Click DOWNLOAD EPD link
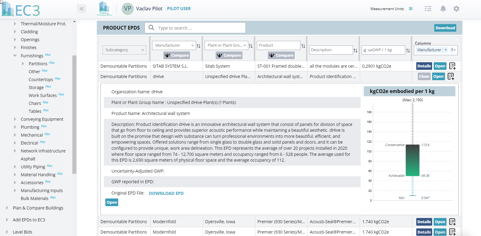The image size is (481, 236). [x=166, y=193]
